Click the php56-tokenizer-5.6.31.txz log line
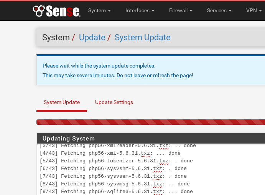 (116, 161)
